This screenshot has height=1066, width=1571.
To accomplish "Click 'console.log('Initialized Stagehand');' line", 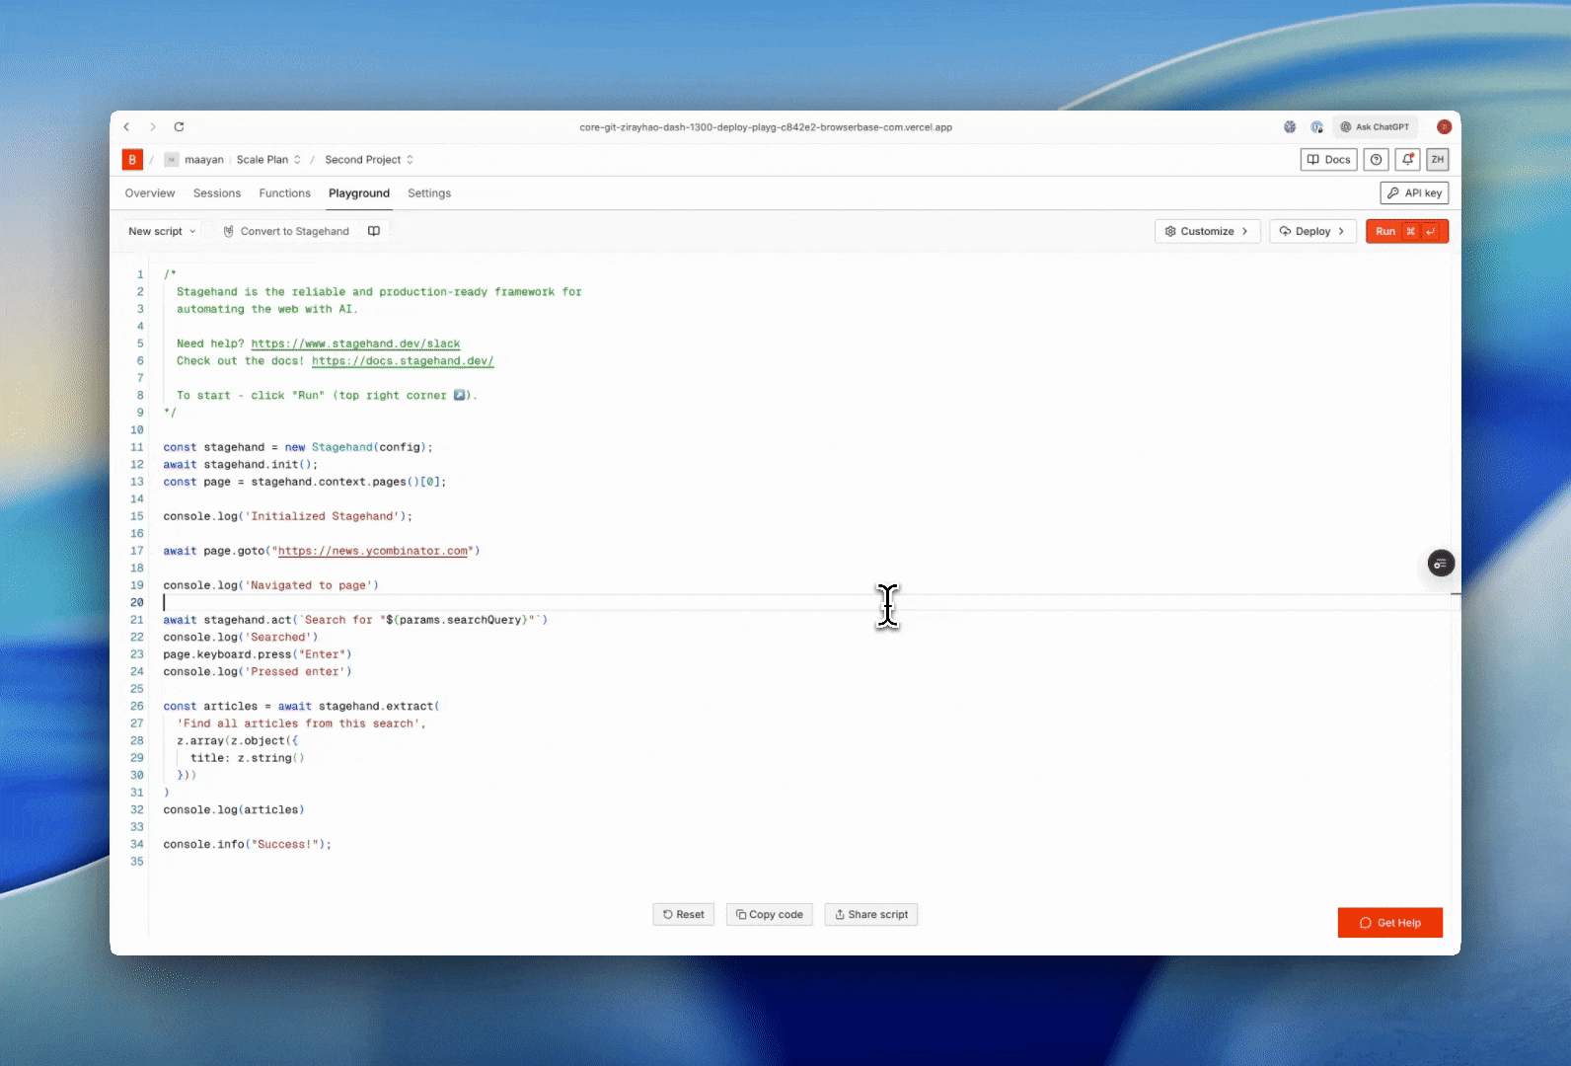I will (x=288, y=516).
